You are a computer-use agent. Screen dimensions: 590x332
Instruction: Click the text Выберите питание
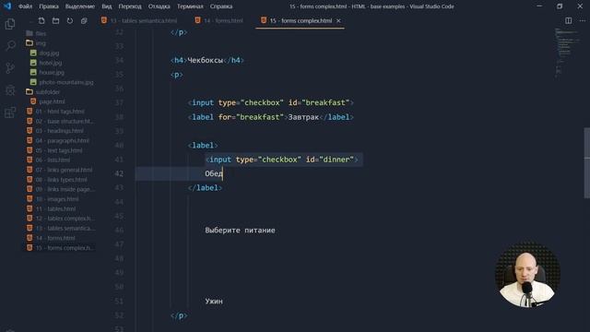(240, 231)
